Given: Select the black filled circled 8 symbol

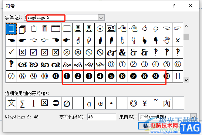Looking at the screenshot, I should pyautogui.click(x=145, y=76).
